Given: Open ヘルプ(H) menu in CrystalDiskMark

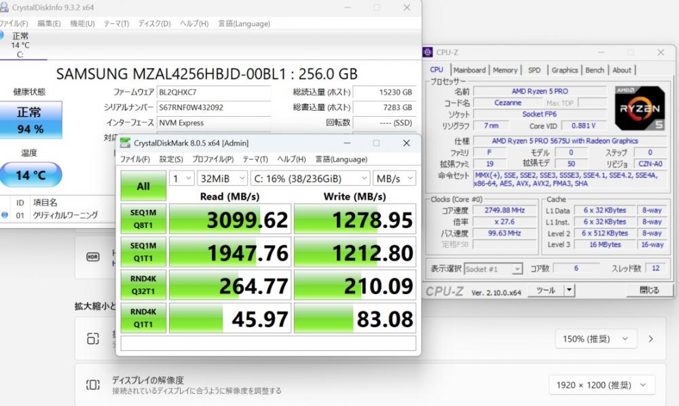Looking at the screenshot, I should tap(291, 160).
